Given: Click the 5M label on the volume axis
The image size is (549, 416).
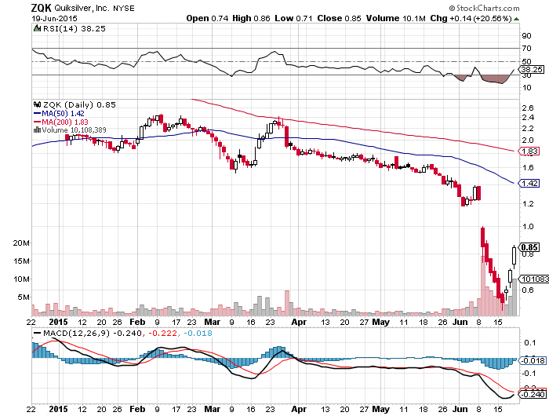Looking at the screenshot, I should point(24,297).
